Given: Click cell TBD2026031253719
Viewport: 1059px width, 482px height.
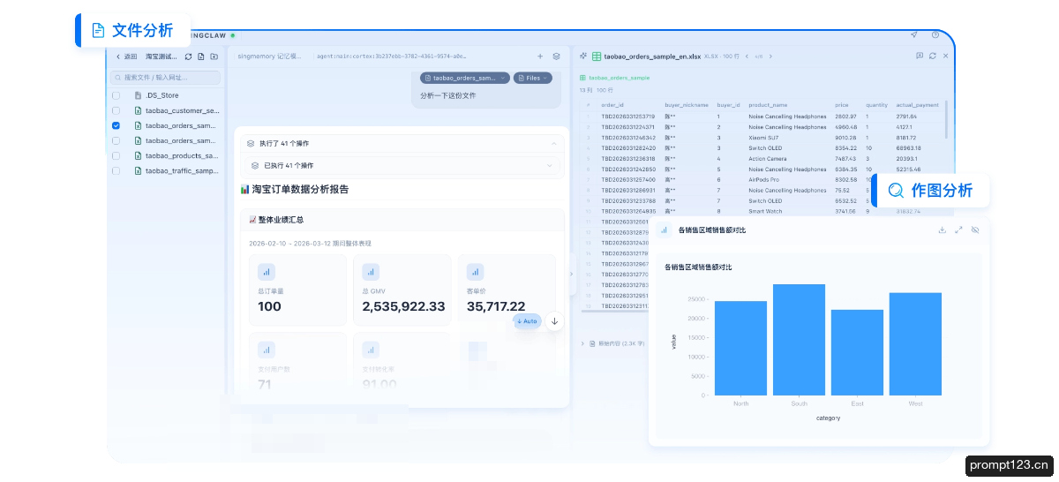Looking at the screenshot, I should click(x=628, y=117).
